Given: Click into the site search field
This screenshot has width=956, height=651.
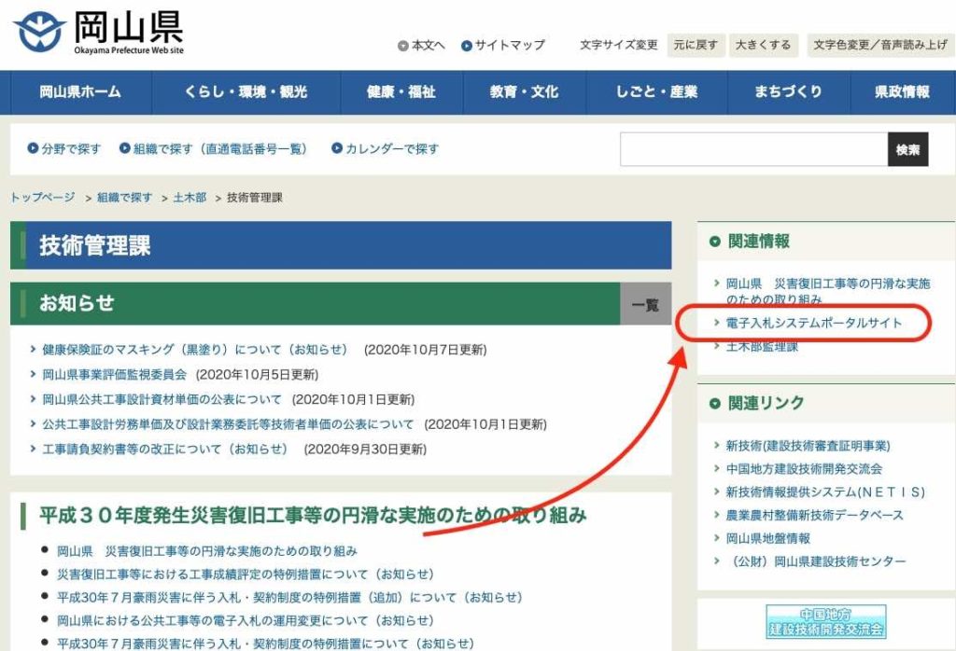Looking at the screenshot, I should point(752,149).
